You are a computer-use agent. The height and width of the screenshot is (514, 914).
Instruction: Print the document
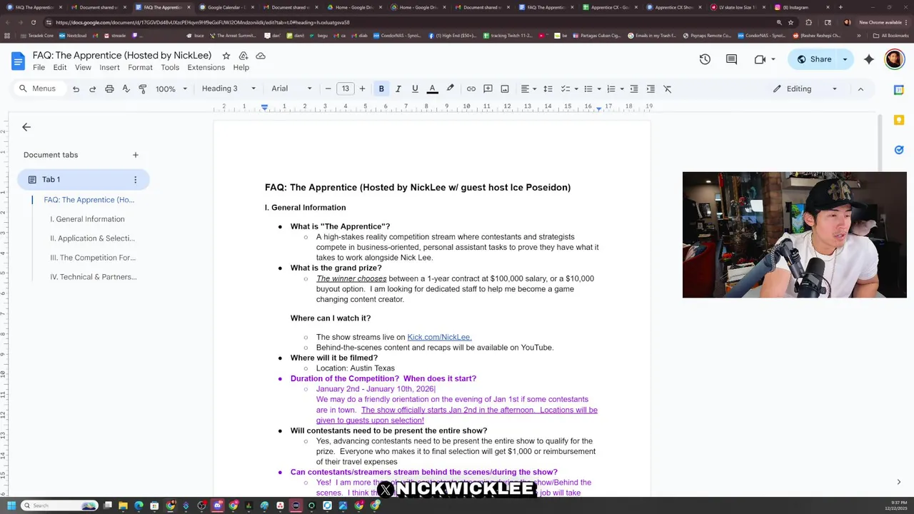[109, 89]
